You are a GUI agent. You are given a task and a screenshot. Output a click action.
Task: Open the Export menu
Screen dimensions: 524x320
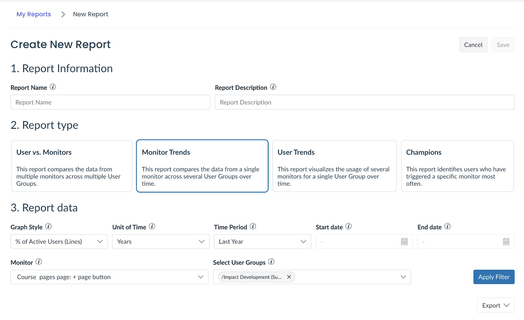[x=496, y=305]
